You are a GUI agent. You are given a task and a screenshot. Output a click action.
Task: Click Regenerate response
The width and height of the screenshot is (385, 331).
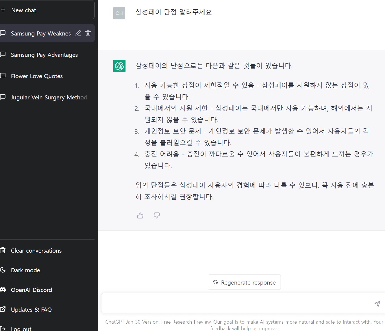pyautogui.click(x=244, y=282)
